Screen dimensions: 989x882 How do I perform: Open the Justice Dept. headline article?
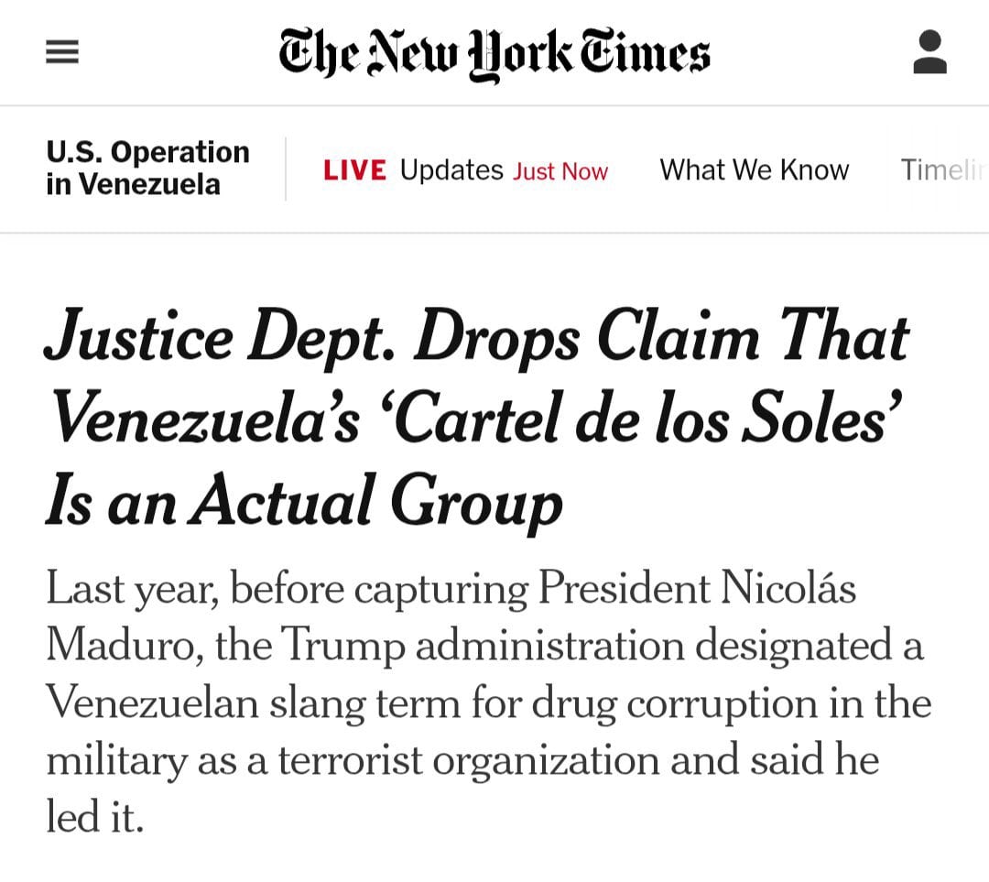click(x=476, y=419)
